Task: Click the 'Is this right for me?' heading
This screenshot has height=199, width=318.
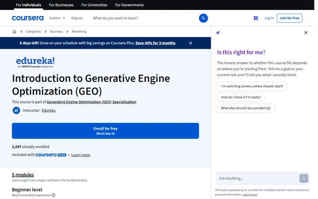Action: coord(241,52)
